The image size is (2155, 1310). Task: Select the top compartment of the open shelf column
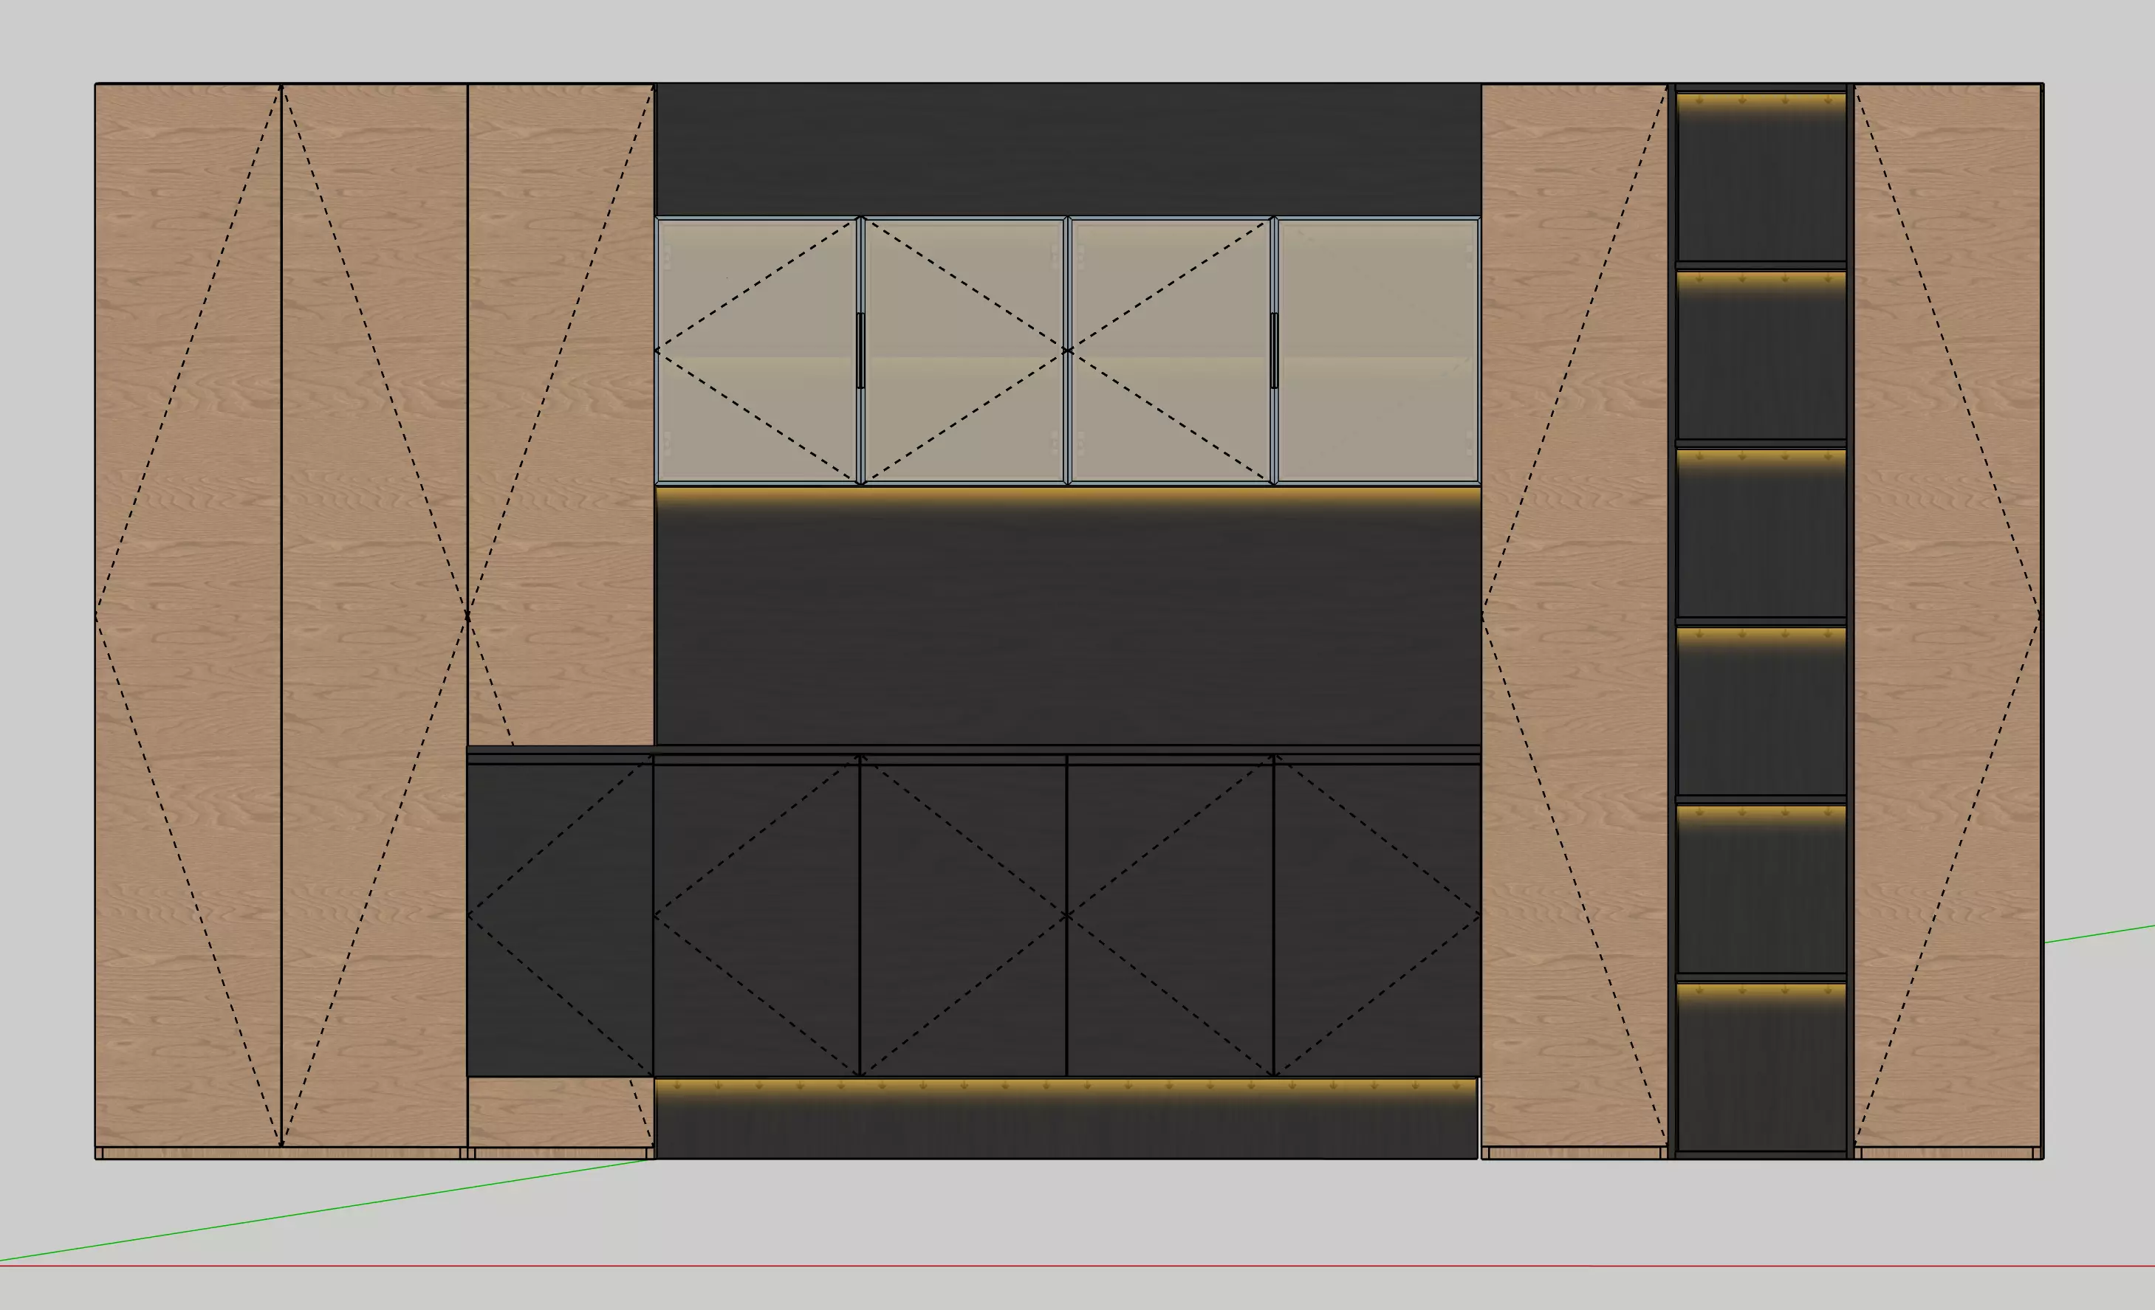coord(1761,177)
